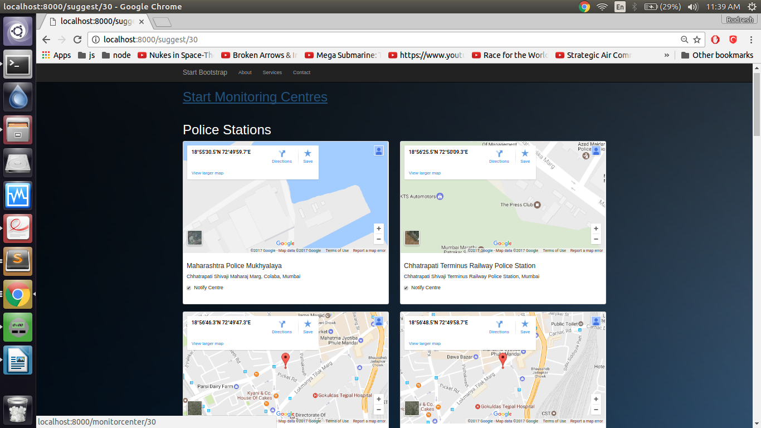View larger map for 18°56'46.3"N card
The image size is (761, 428).
pyautogui.click(x=207, y=344)
